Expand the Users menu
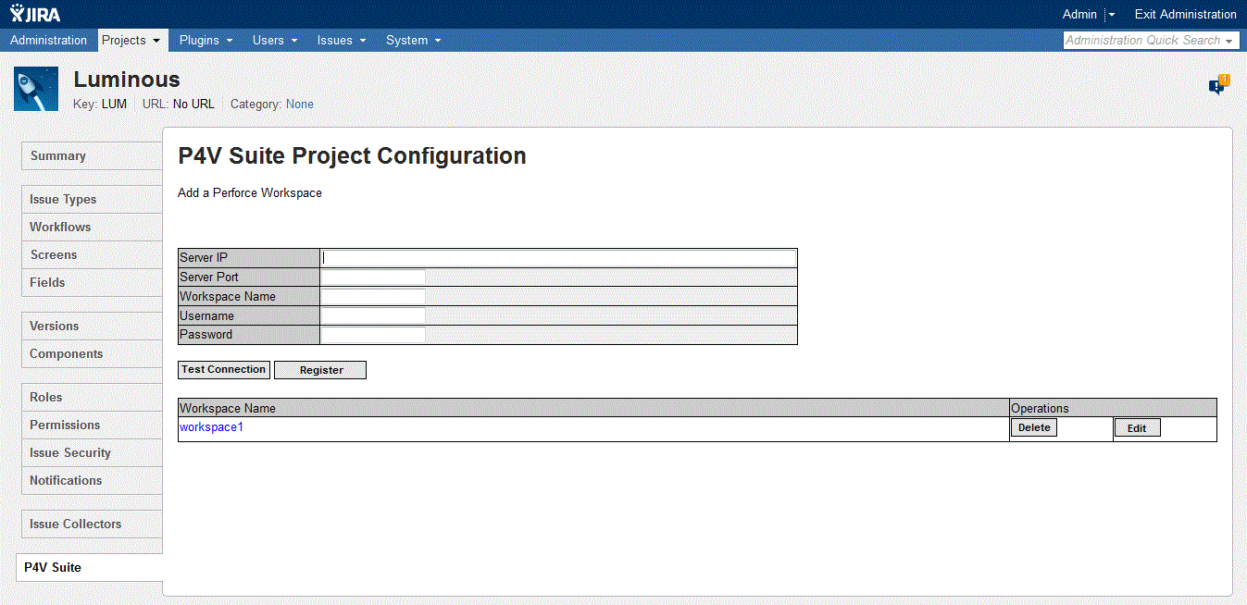1247x605 pixels. 275,40
